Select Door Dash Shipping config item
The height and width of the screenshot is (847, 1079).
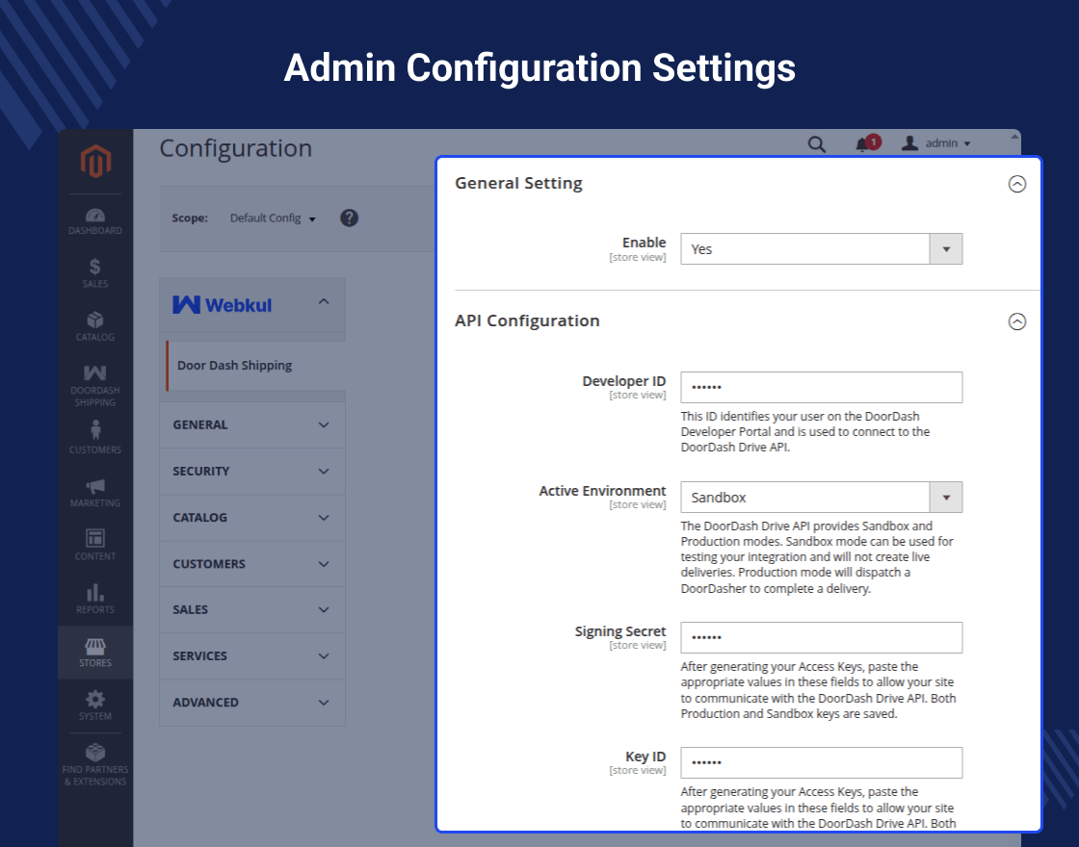pos(255,365)
